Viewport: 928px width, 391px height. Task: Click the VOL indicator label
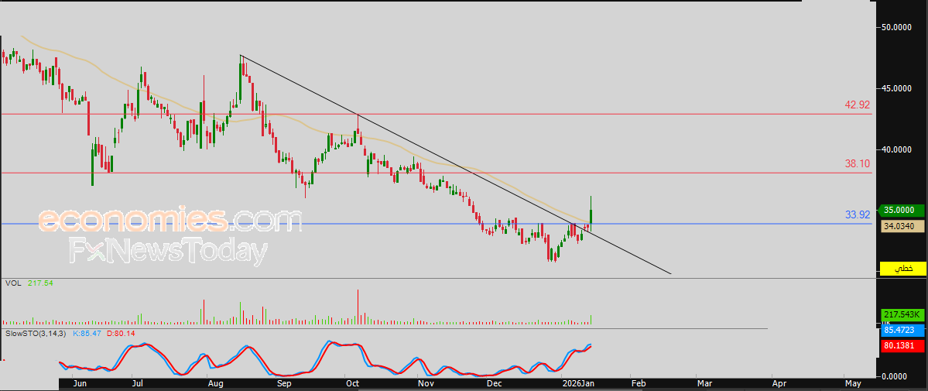click(12, 284)
